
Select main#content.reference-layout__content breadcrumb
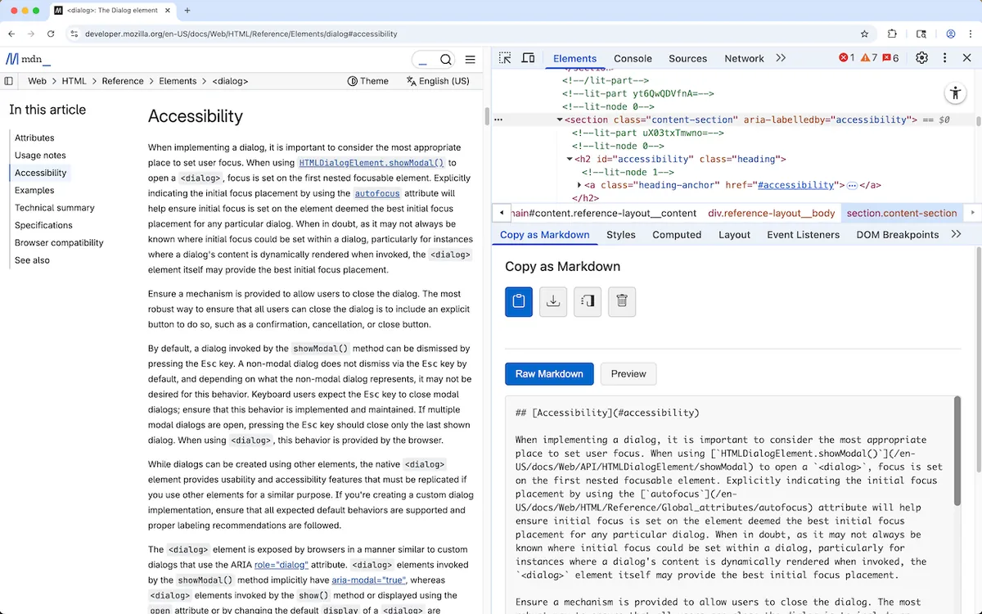(605, 213)
